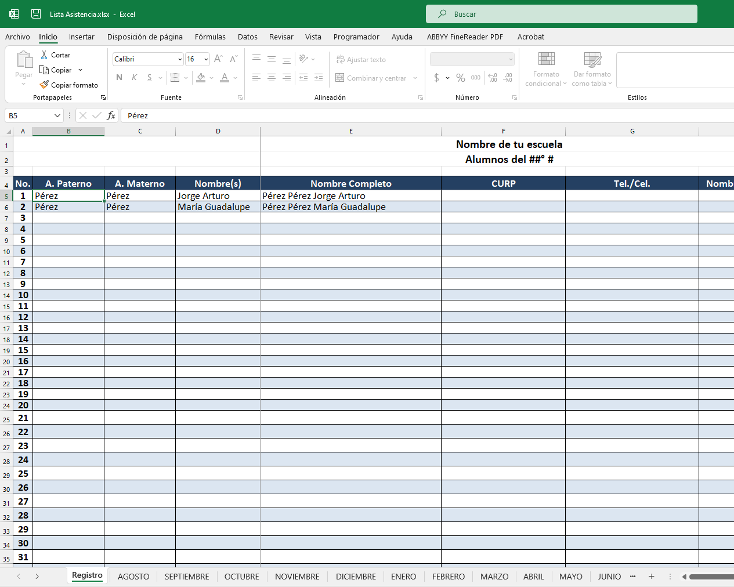The width and height of the screenshot is (734, 587).
Task: Expand the Name Box dropdown arrow
Action: coord(57,115)
